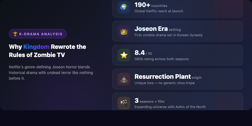Open the K-DRAMA ANALYSIS badge
Viewport: 252px width, 126px height.
pyautogui.click(x=38, y=34)
